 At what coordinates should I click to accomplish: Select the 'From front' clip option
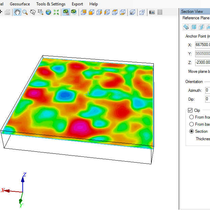[192, 117]
